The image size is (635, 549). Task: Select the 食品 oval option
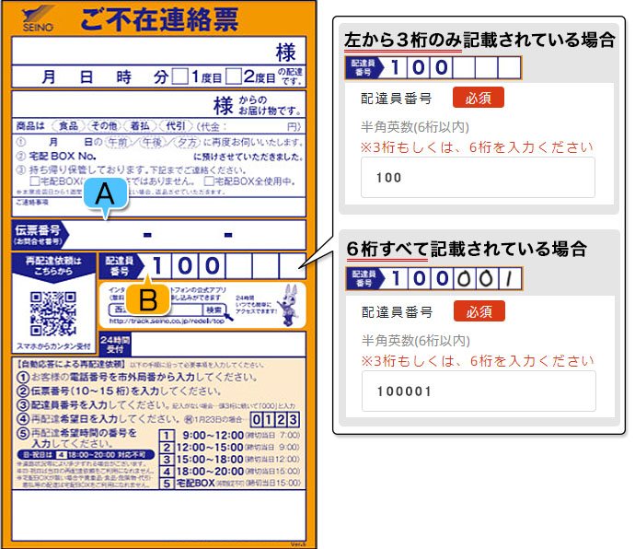coord(68,126)
